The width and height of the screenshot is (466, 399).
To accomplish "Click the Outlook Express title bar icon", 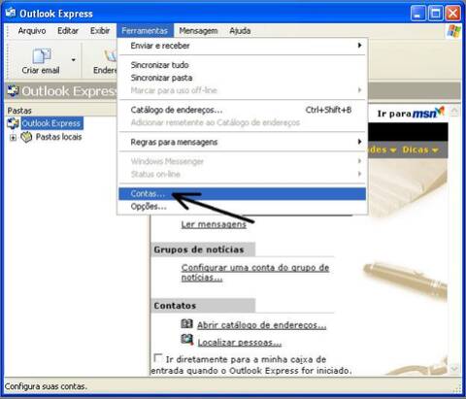I will 11,13.
